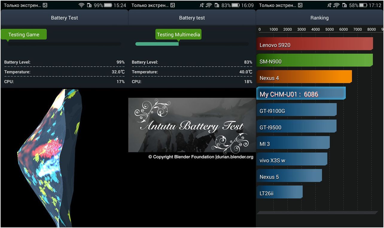Viewport: 384px width, 228px height.
Task: Select Battery Test header above Testing Game
Action: coord(64,18)
